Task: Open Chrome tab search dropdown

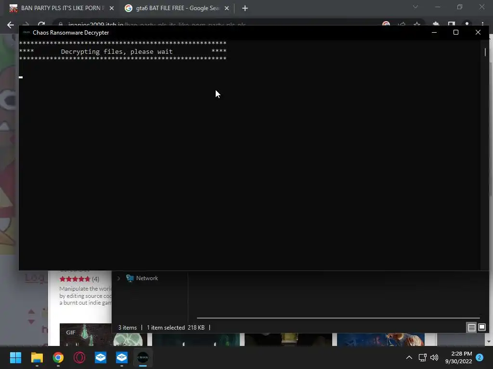Action: [415, 7]
